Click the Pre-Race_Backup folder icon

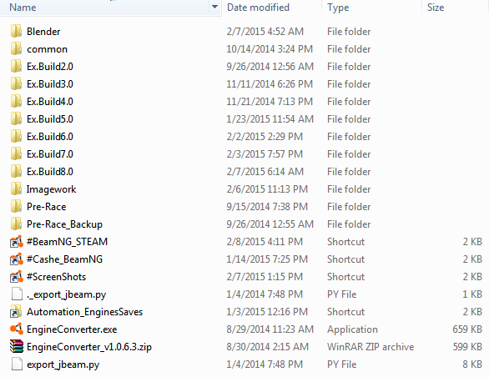pyautogui.click(x=16, y=224)
